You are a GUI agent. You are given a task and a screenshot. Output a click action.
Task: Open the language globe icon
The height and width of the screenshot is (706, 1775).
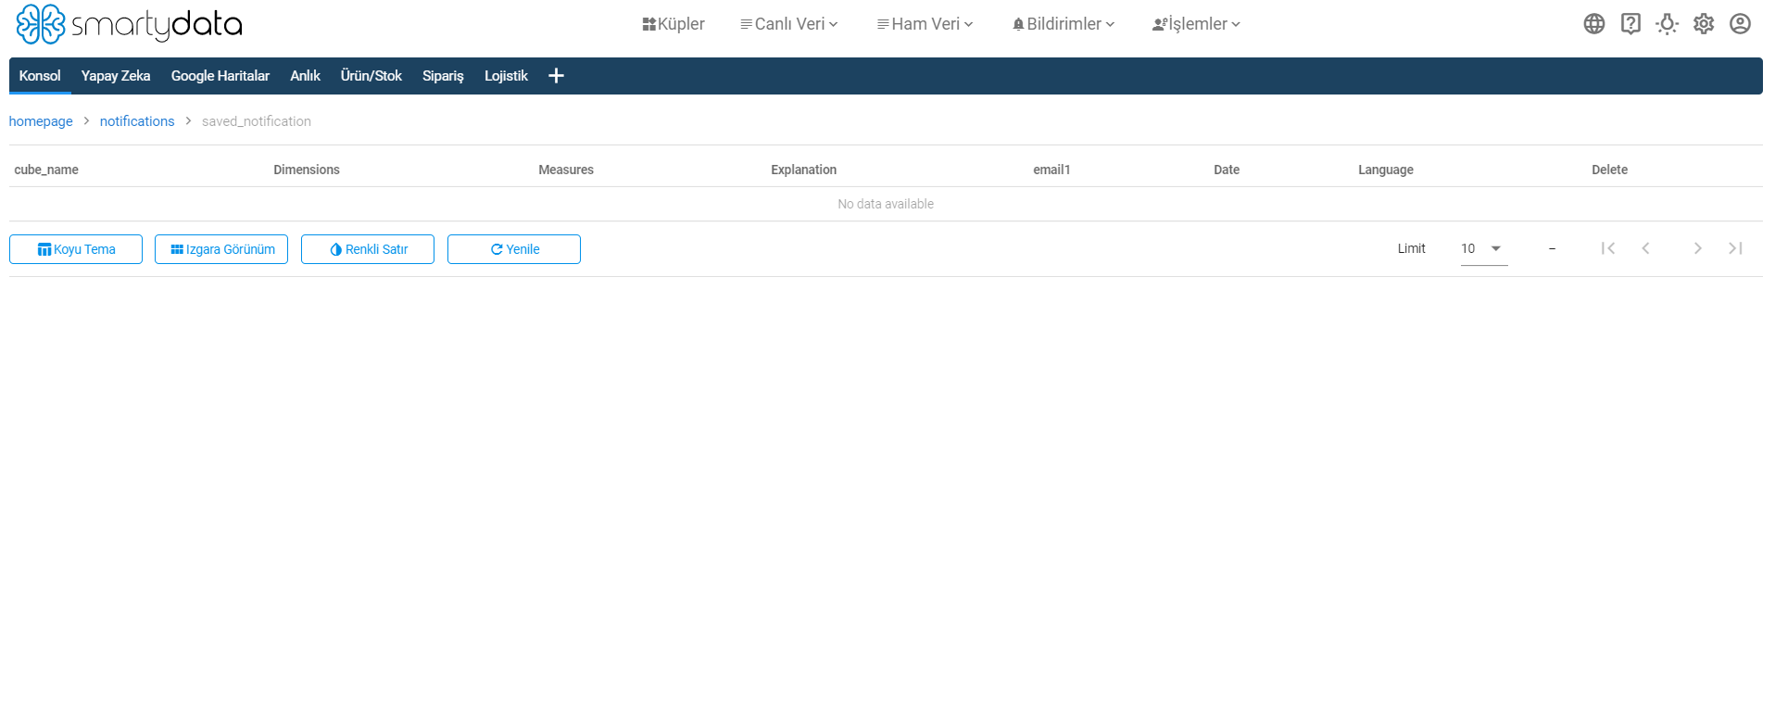(x=1593, y=24)
